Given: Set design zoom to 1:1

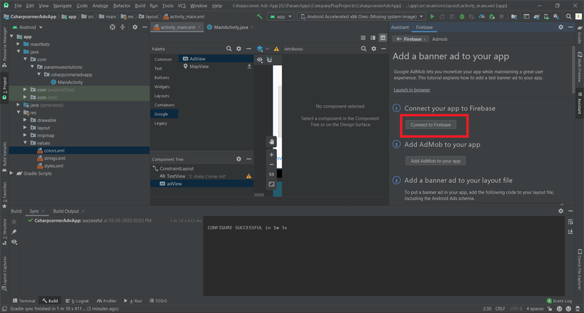Looking at the screenshot, I should pyautogui.click(x=271, y=174).
